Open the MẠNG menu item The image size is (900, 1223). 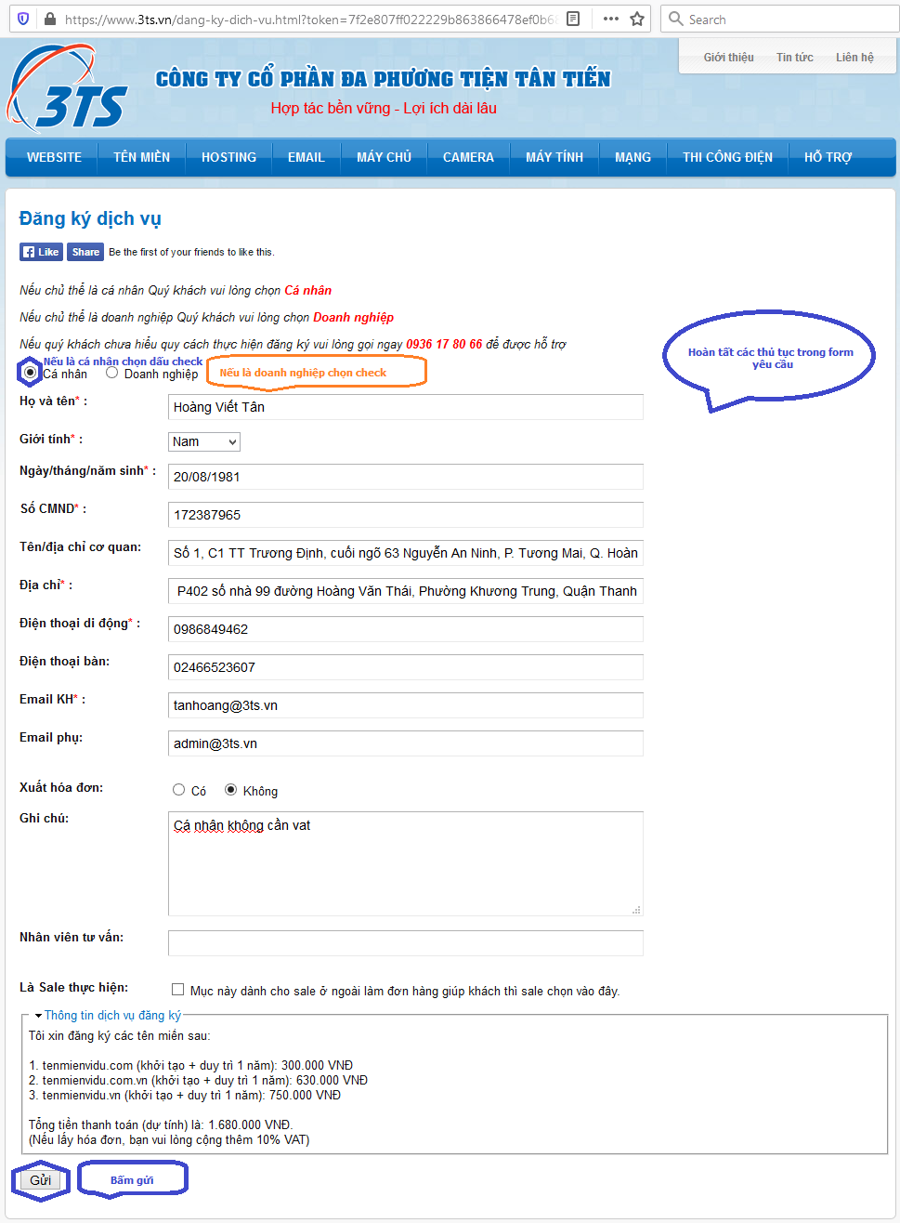(633, 157)
